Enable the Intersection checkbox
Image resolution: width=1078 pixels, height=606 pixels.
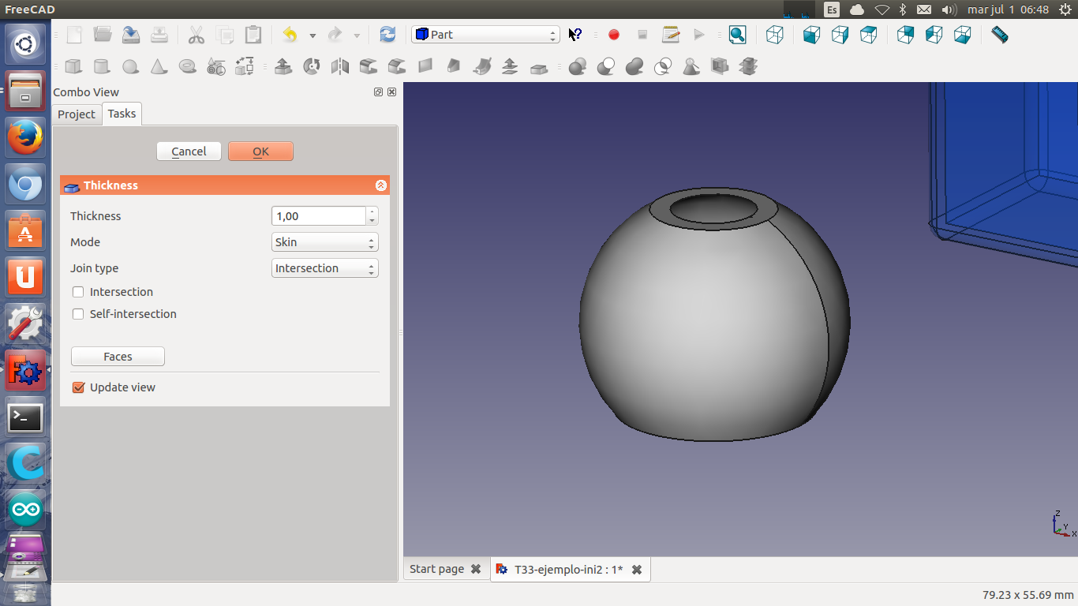(78, 292)
